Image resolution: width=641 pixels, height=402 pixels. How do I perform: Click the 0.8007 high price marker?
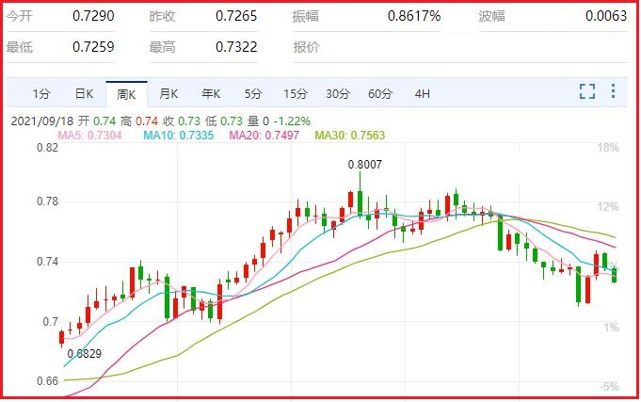[364, 164]
